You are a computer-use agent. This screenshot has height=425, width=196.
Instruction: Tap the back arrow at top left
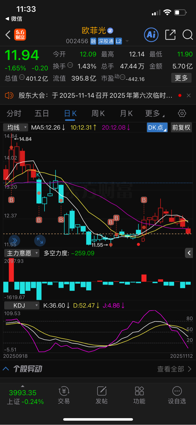pos(8,35)
